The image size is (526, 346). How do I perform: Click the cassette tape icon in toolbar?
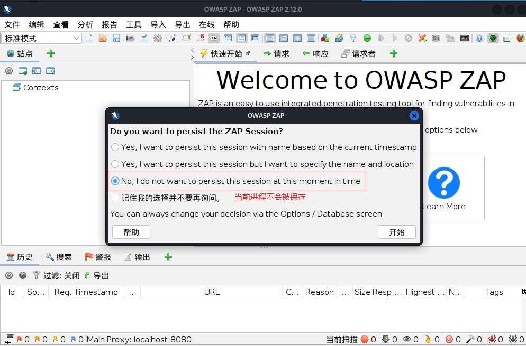(x=464, y=38)
